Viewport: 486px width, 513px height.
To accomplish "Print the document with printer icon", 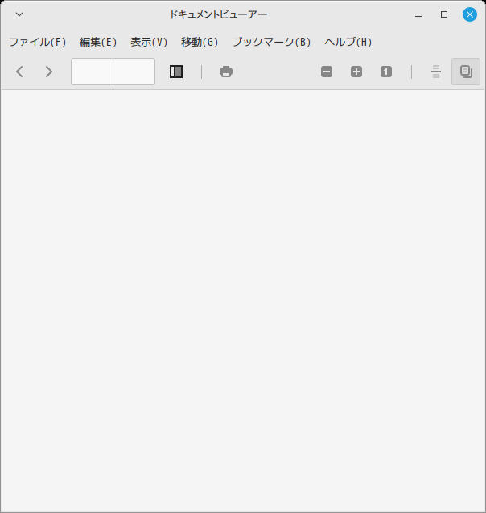I will click(x=226, y=72).
